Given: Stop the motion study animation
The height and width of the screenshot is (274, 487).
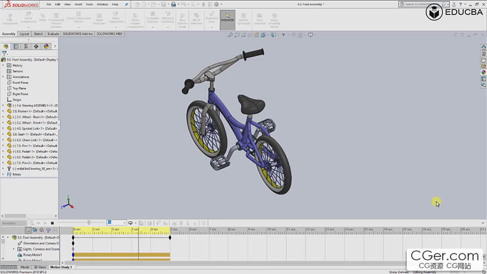Looking at the screenshot, I should pyautogui.click(x=52, y=223).
